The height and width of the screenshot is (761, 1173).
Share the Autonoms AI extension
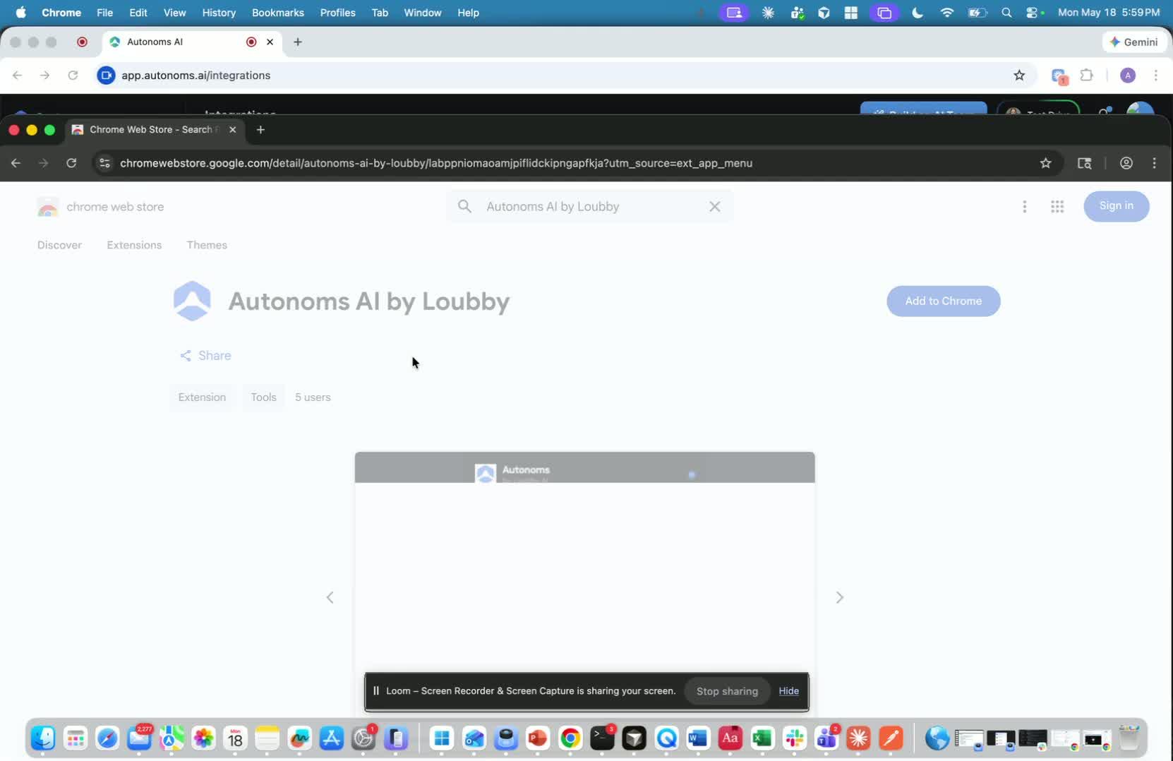[205, 356]
